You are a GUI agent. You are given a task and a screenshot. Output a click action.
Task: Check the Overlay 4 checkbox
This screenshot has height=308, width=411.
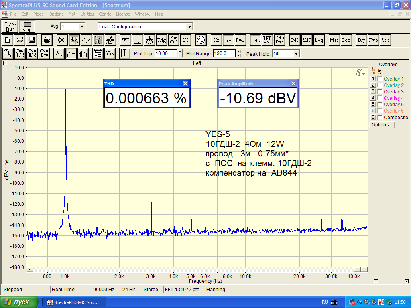(x=380, y=98)
